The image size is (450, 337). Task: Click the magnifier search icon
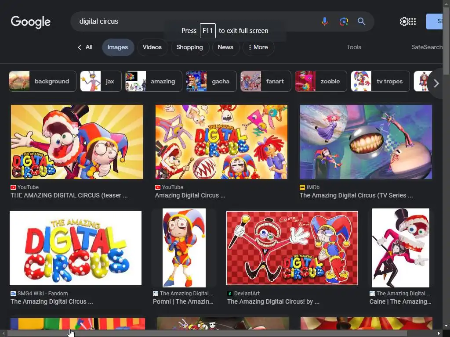[361, 22]
